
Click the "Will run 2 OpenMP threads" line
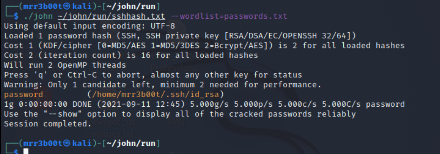[x=65, y=65]
